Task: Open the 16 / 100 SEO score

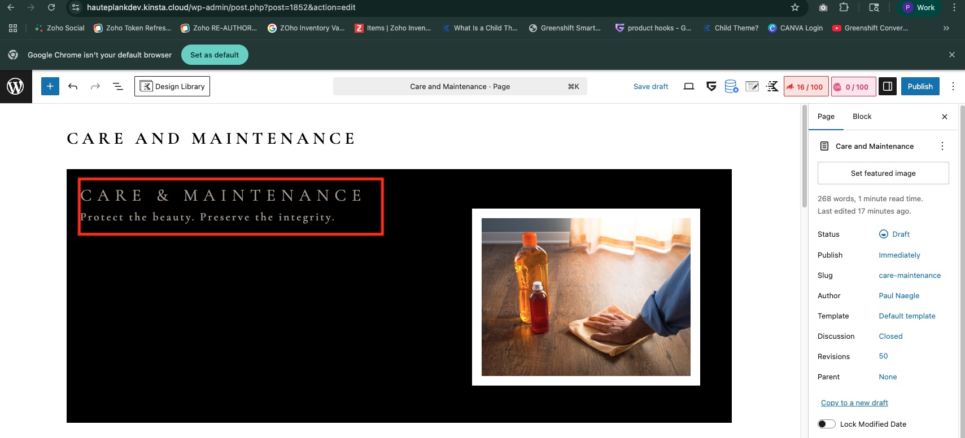Action: pyautogui.click(x=806, y=86)
